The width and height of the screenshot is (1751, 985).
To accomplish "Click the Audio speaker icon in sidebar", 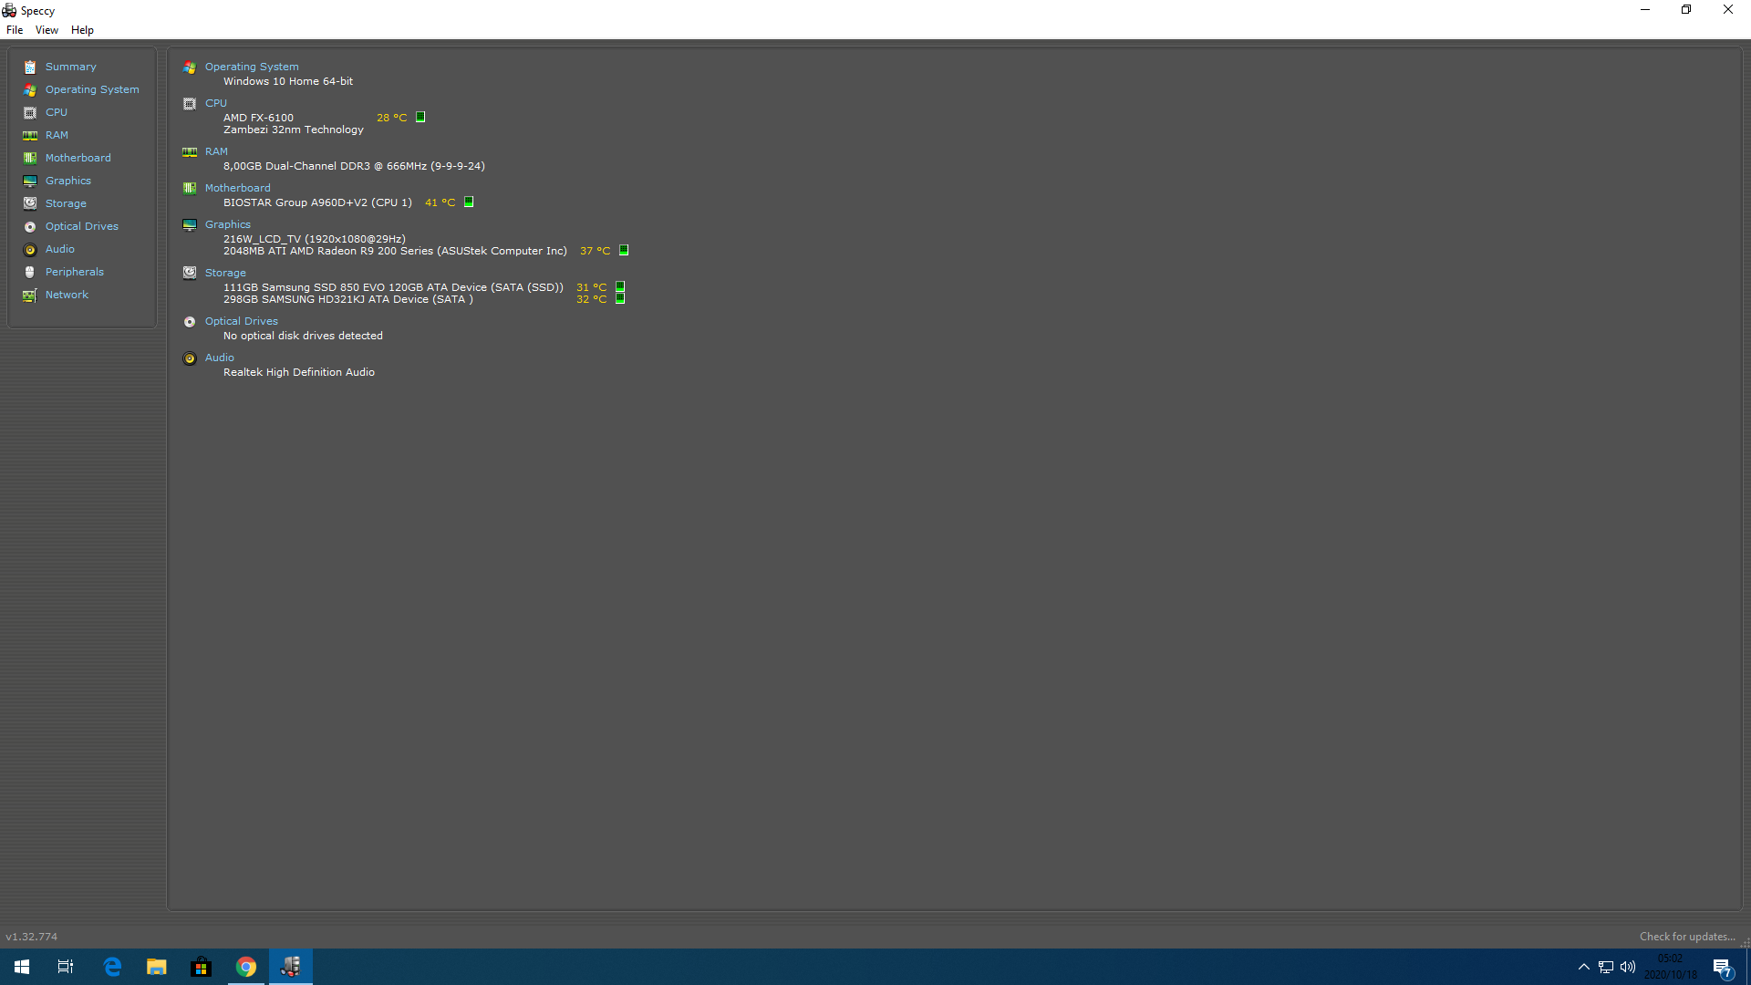I will pyautogui.click(x=30, y=249).
